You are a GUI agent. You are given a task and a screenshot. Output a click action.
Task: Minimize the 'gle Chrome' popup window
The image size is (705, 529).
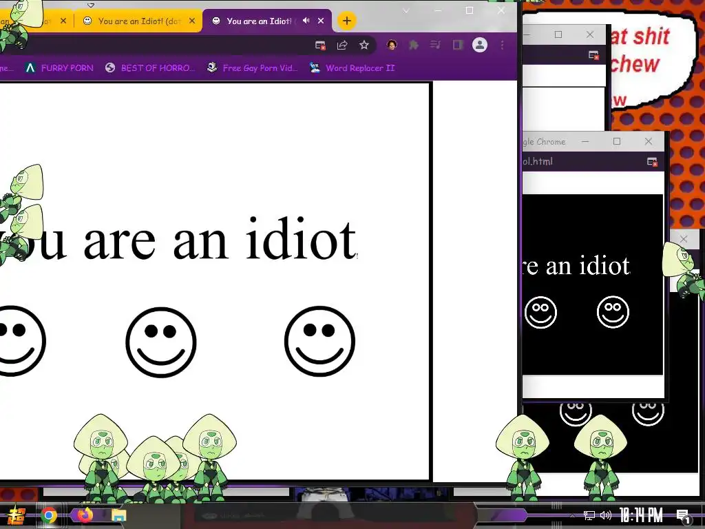(x=585, y=141)
